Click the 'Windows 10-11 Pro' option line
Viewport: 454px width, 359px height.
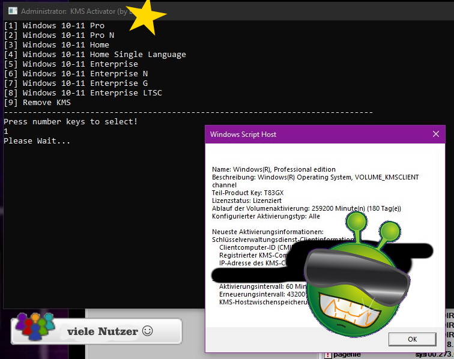point(54,26)
